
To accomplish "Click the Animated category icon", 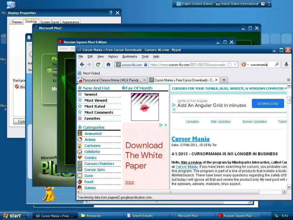I will coord(80,133).
